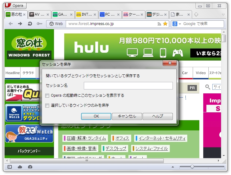The width and height of the screenshot is (231, 175).
Task: Enable Opera の起動時にこのセッションを表示する checkbox
Action: 47,96
